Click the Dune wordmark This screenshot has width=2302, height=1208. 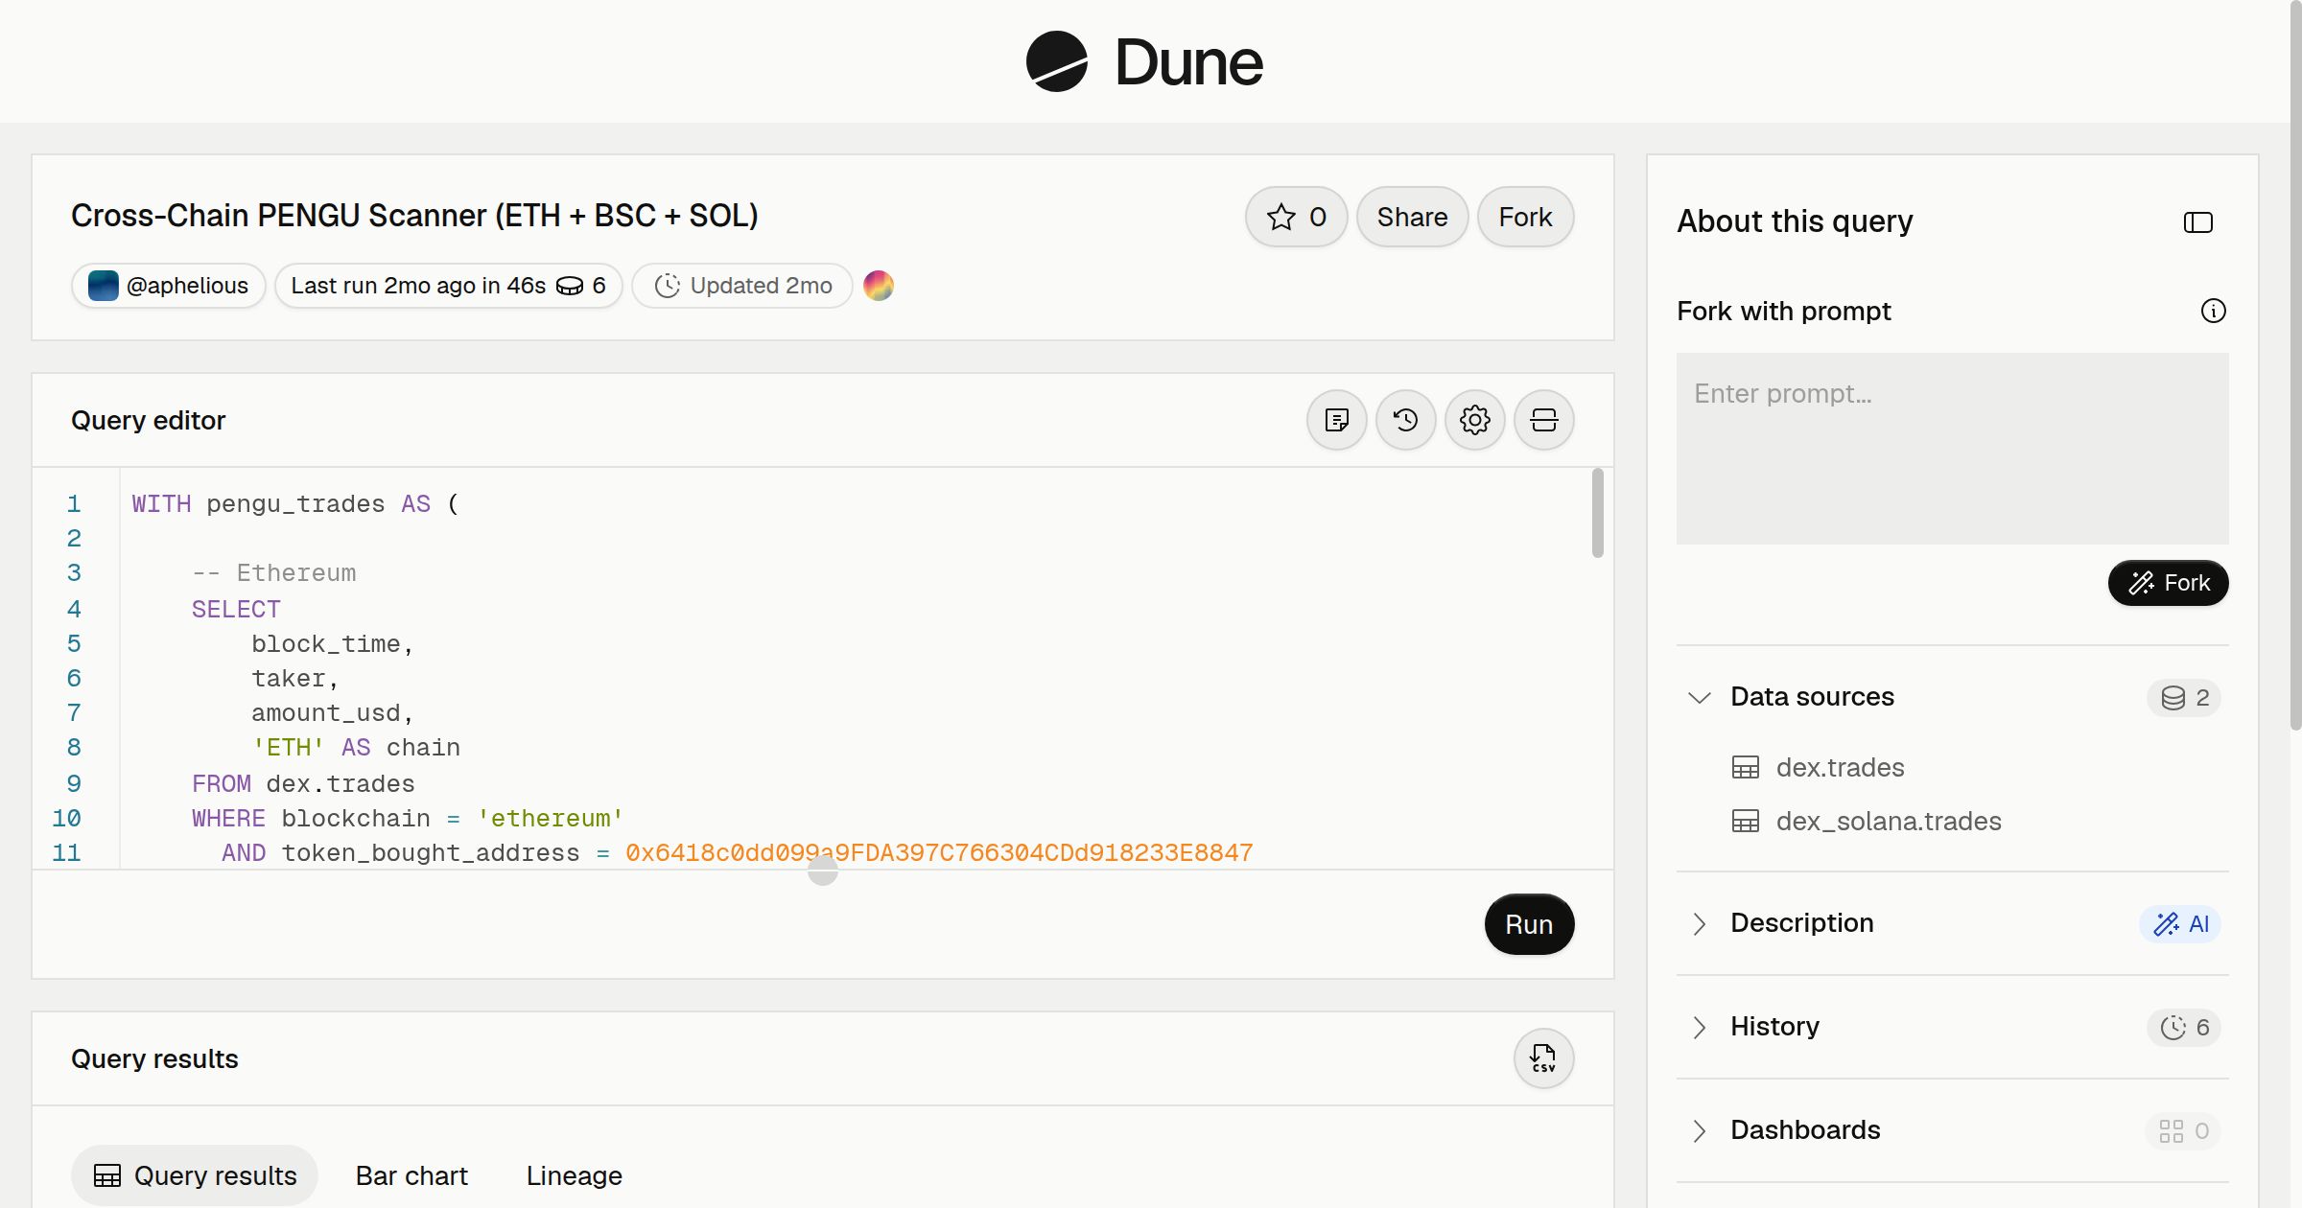(x=1188, y=62)
